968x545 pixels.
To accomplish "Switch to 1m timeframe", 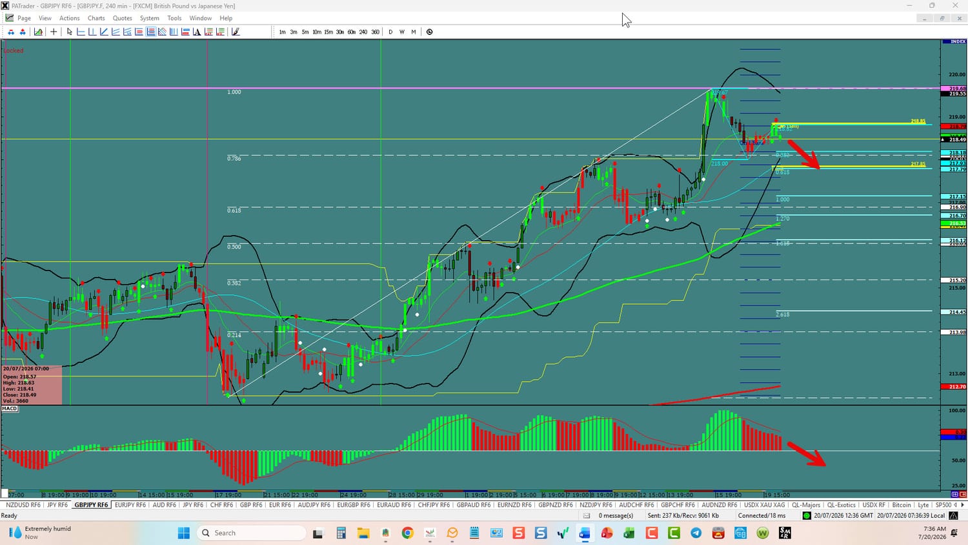I will 282,32.
